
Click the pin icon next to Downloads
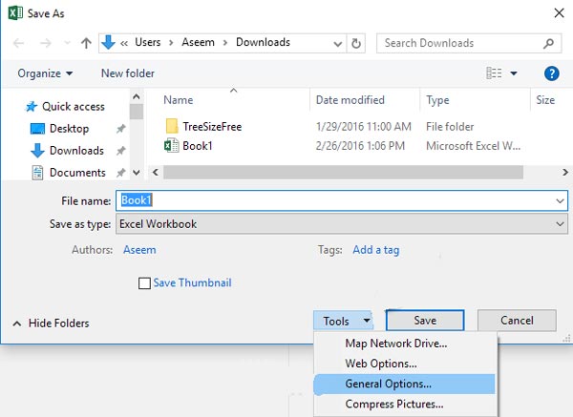(x=121, y=151)
